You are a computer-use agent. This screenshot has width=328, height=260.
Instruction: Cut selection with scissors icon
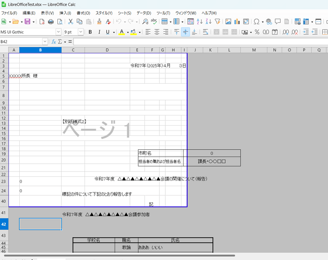(70, 21)
